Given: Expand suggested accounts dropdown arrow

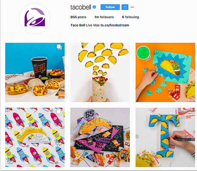Looking at the screenshot, I should [125, 7].
